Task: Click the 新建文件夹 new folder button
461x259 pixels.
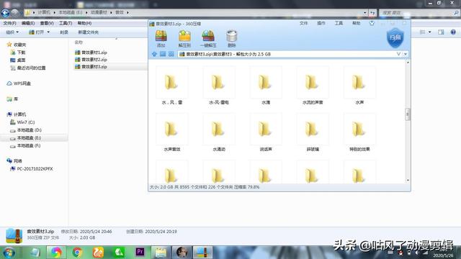Action: tap(88, 32)
